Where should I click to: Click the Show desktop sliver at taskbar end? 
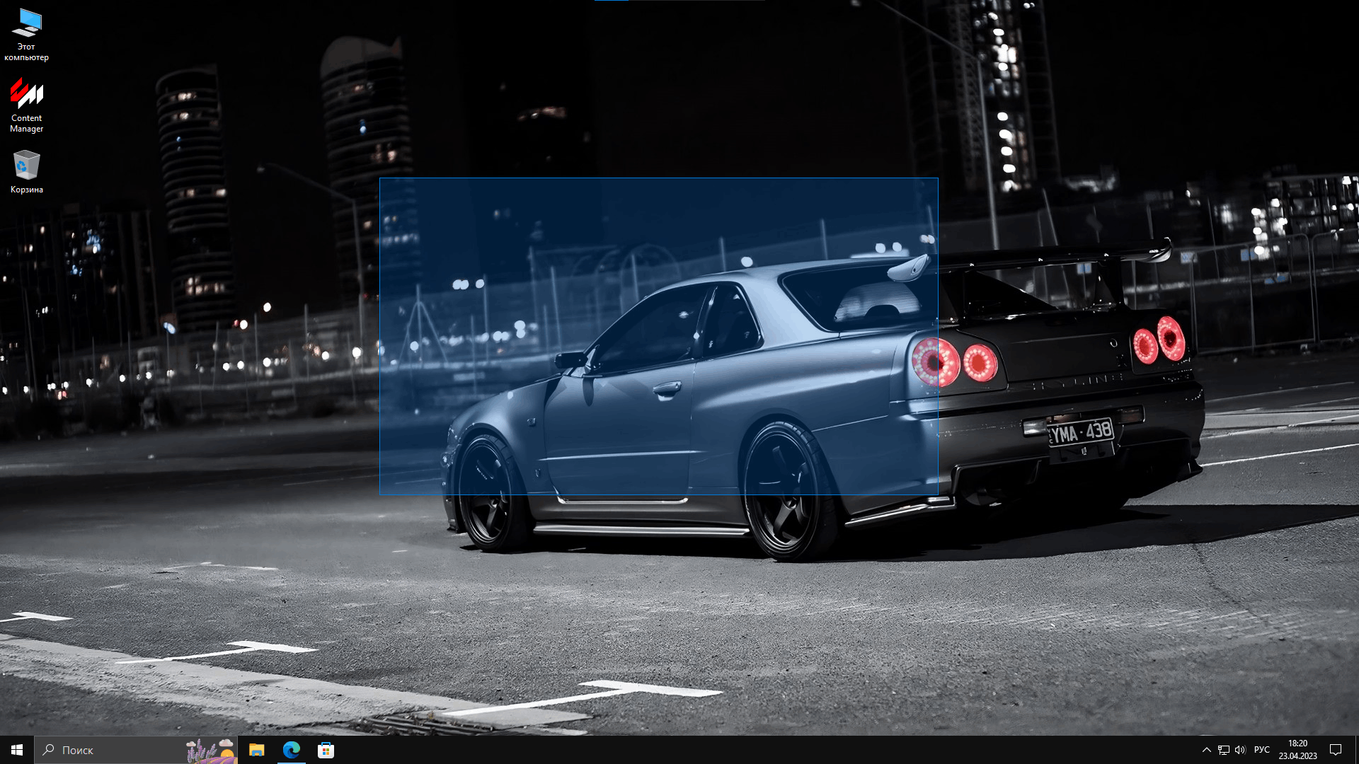coord(1356,750)
